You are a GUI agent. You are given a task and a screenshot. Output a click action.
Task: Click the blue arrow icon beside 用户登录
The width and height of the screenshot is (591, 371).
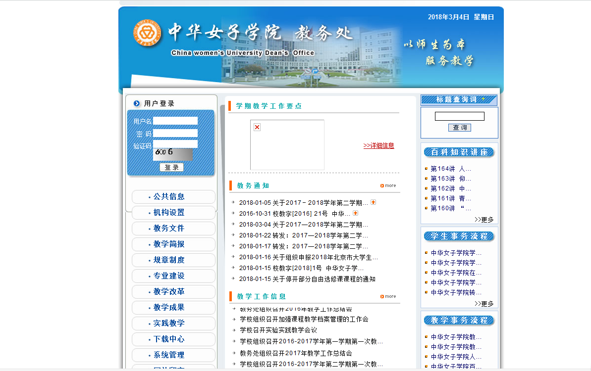pyautogui.click(x=137, y=103)
